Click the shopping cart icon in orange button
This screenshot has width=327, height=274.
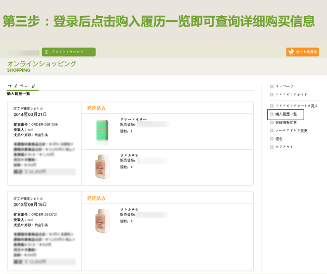[291, 52]
